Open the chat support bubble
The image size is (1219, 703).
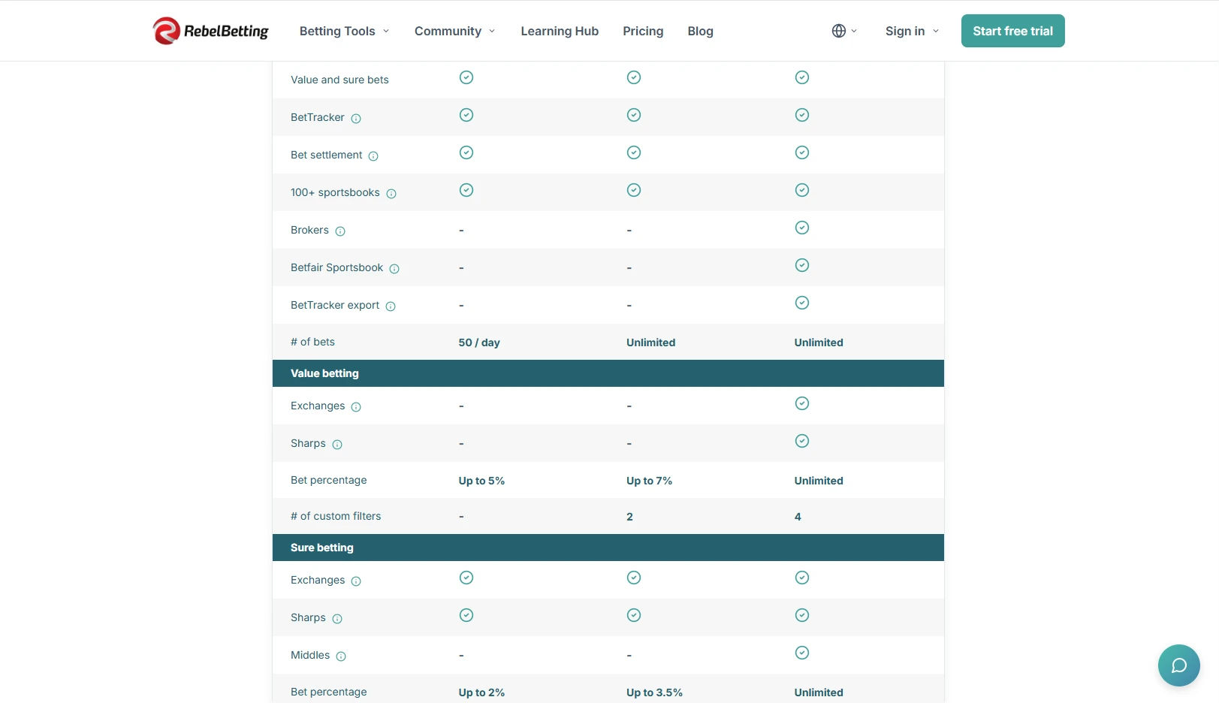click(x=1178, y=665)
